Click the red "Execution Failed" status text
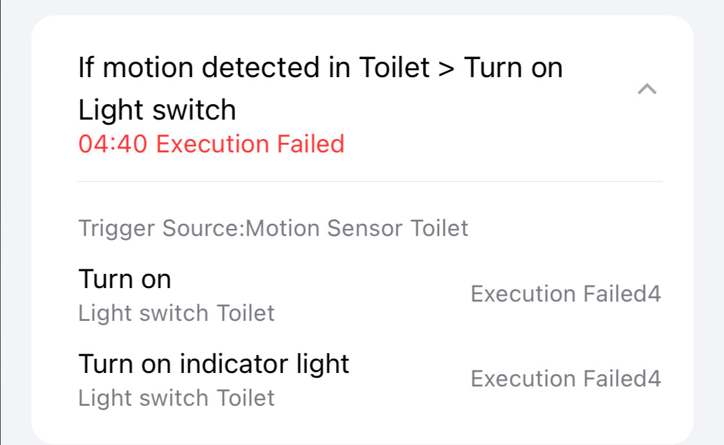 (250, 143)
